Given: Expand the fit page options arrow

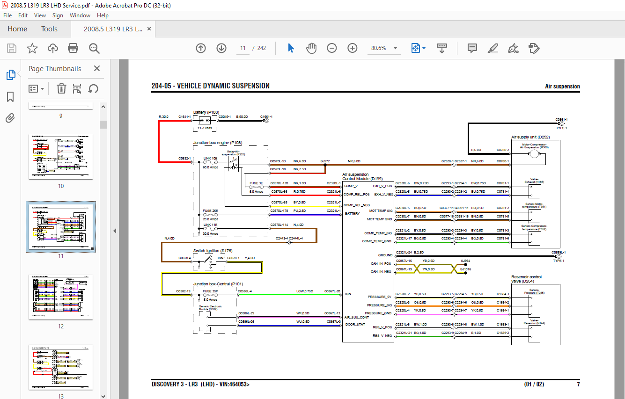Looking at the screenshot, I should (424, 48).
